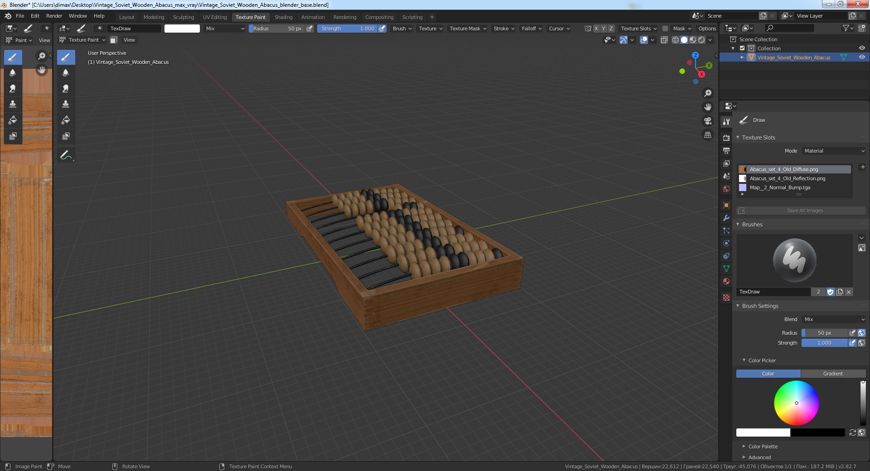Open the Texture Slots dropdown in header

pyautogui.click(x=638, y=29)
